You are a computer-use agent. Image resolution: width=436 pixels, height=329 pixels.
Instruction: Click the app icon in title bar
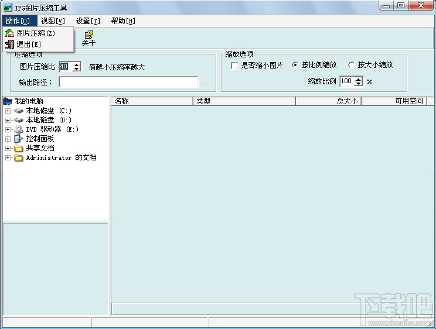point(8,8)
